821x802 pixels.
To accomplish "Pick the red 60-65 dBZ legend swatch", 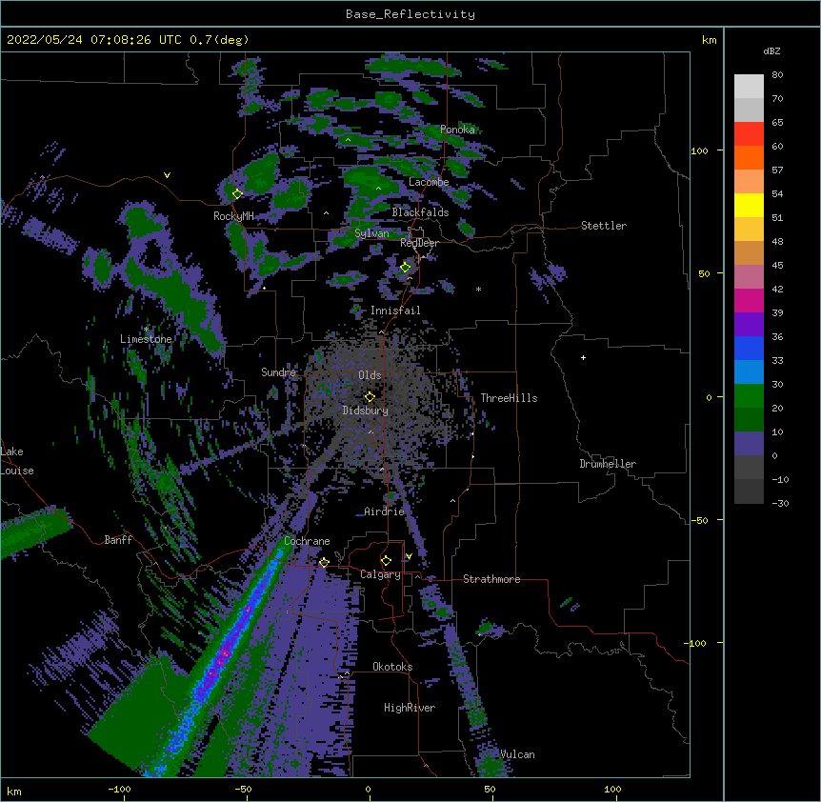I will [x=749, y=133].
